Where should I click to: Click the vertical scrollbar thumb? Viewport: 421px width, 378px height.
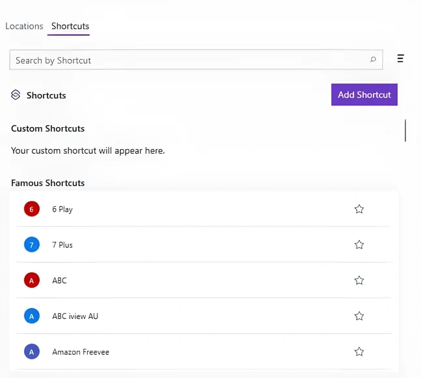405,130
